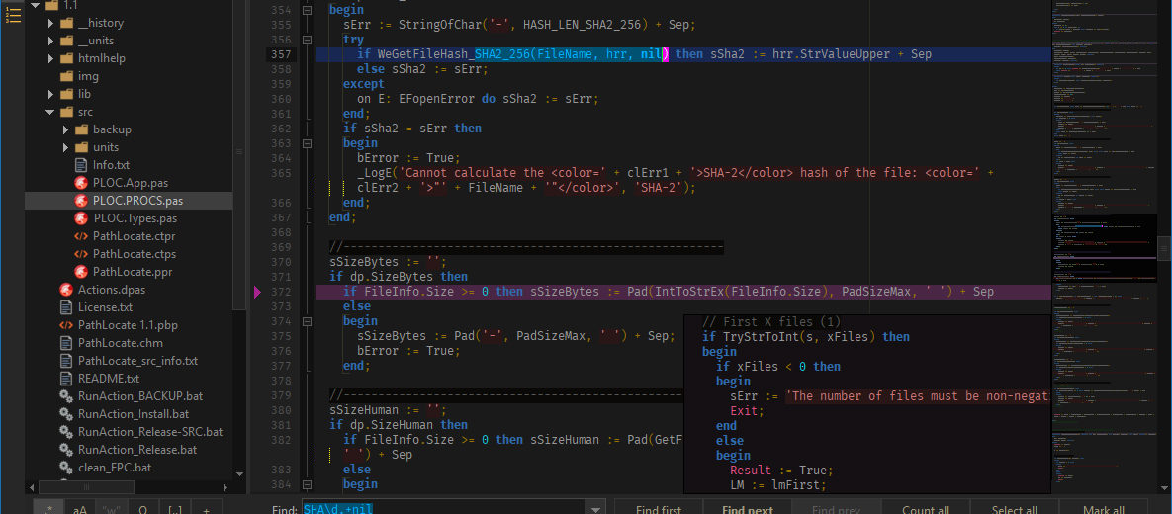
Task: Open RunAction_Release.bat in the tree
Action: tap(137, 450)
